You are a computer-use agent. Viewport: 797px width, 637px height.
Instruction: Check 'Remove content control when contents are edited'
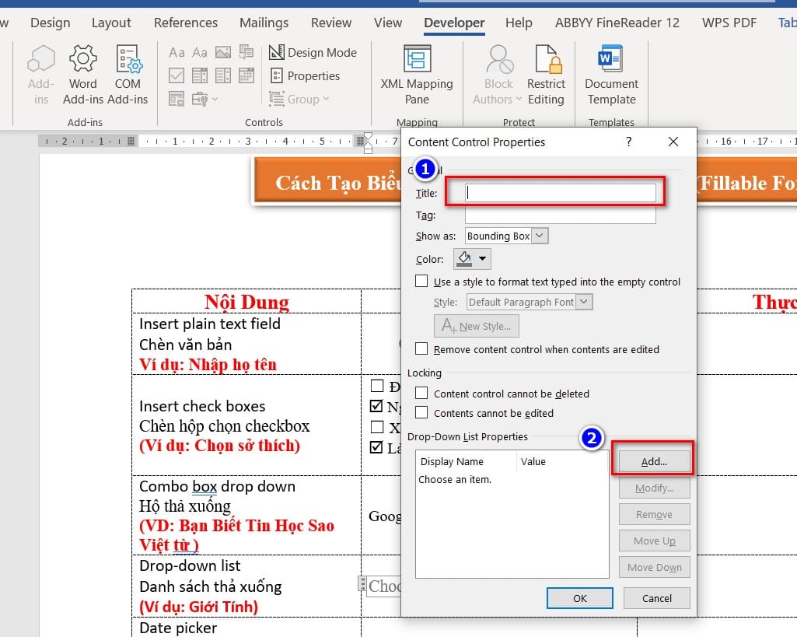point(421,348)
